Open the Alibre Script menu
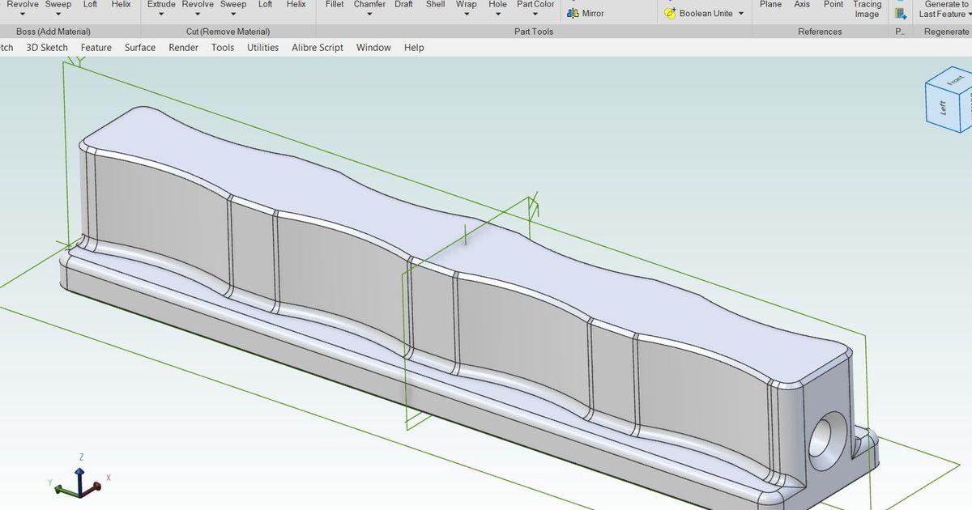 tap(317, 48)
